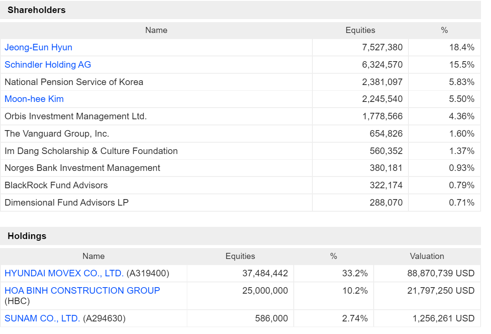The width and height of the screenshot is (491, 334).
Task: Click the 322,174 equities value
Action: click(x=386, y=185)
